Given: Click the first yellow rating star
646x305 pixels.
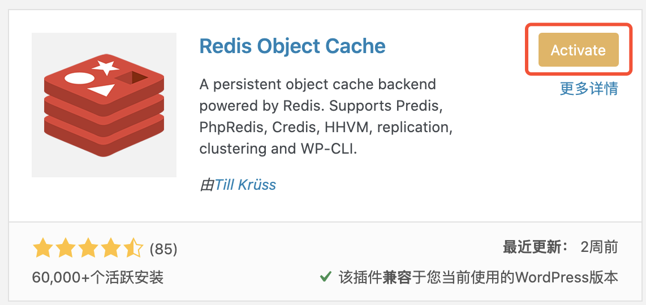Looking at the screenshot, I should point(43,249).
